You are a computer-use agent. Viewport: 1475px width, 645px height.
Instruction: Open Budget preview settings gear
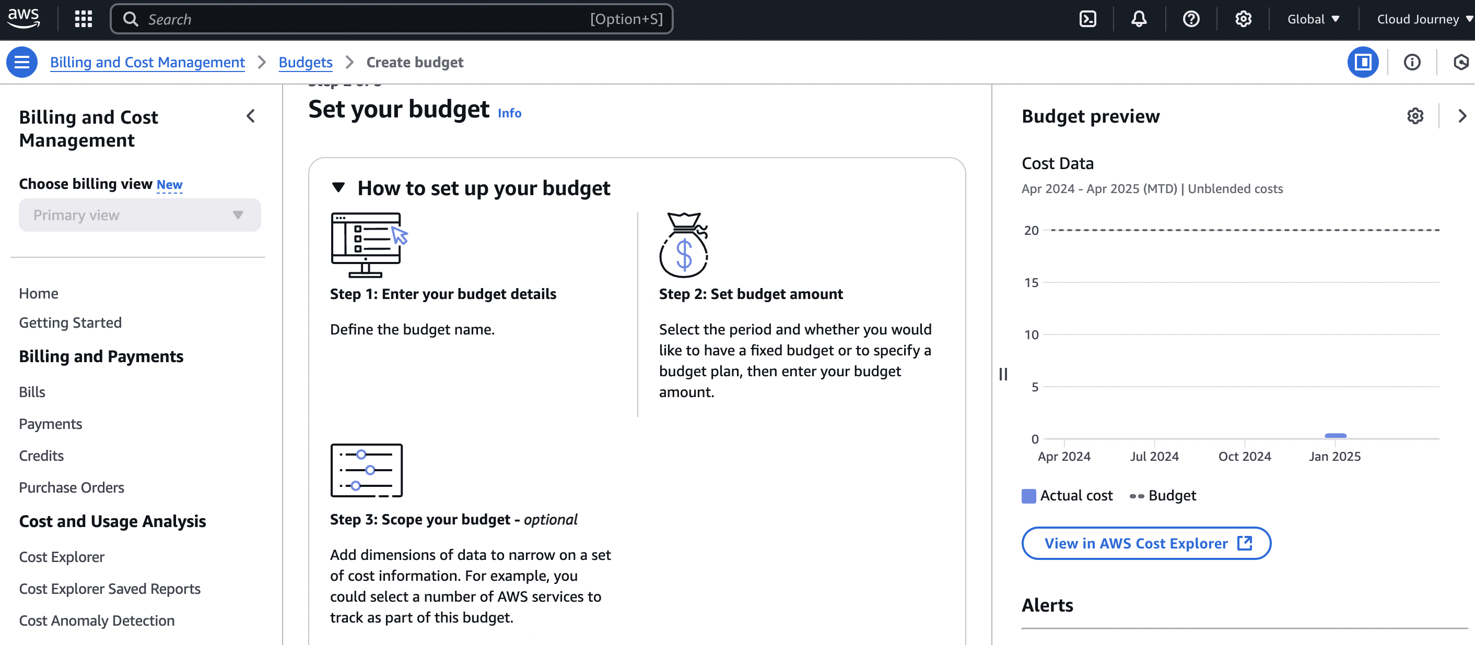point(1415,116)
